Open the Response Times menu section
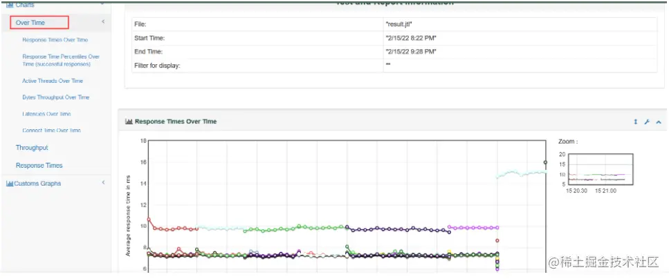Image resolution: width=669 pixels, height=279 pixels. click(x=39, y=165)
